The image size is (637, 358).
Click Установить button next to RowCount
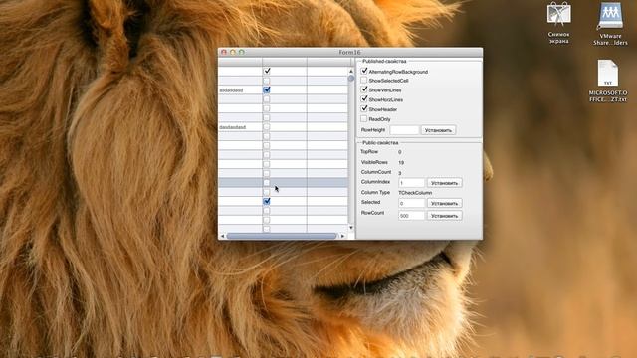pos(444,216)
